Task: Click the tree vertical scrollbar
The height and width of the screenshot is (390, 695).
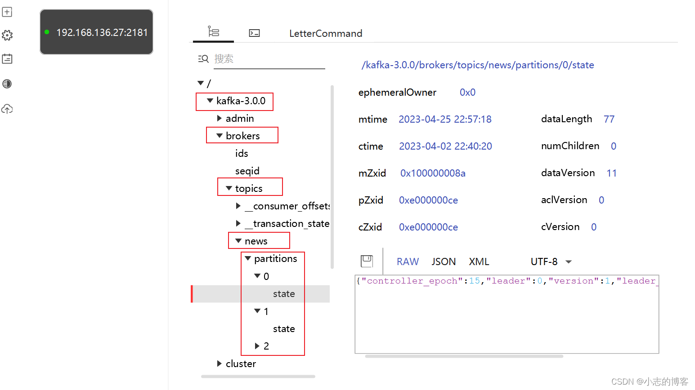Action: 332,177
